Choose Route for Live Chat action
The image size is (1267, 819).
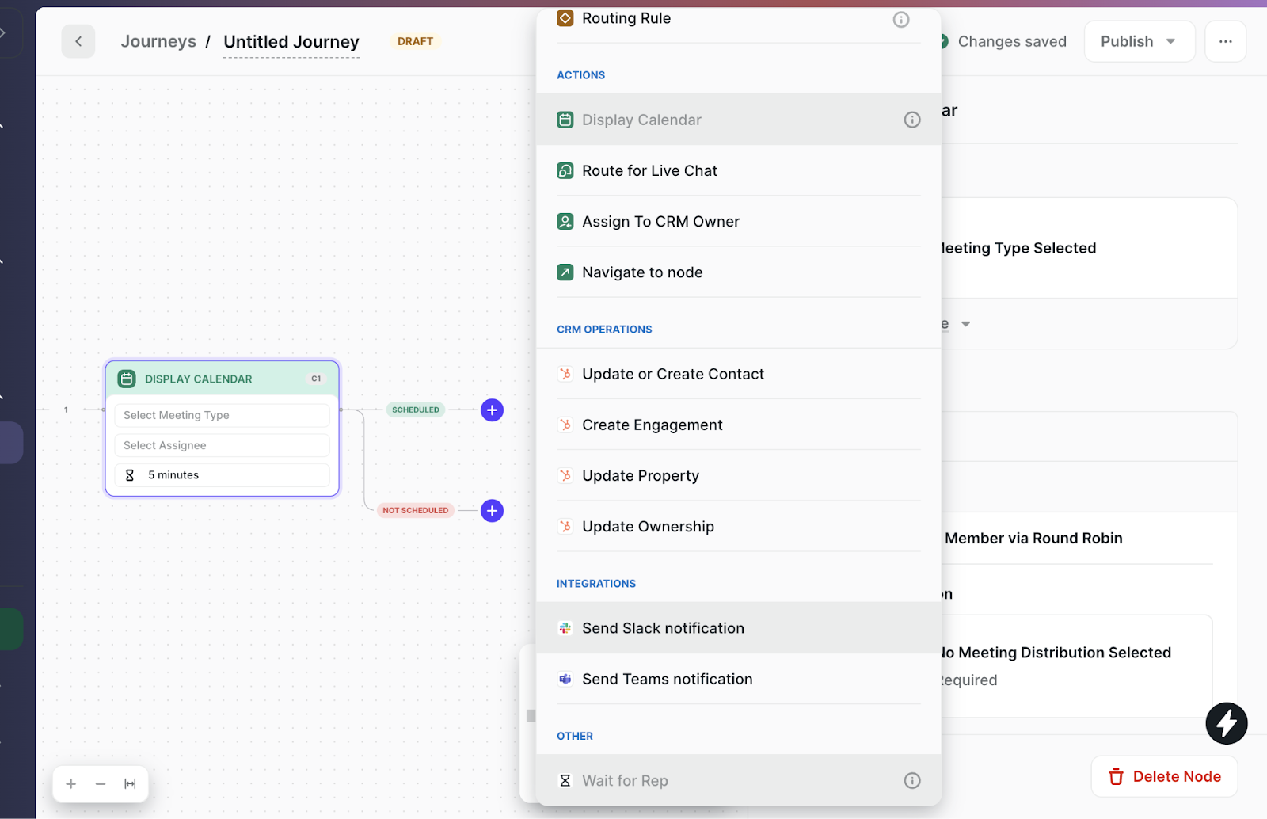click(649, 171)
